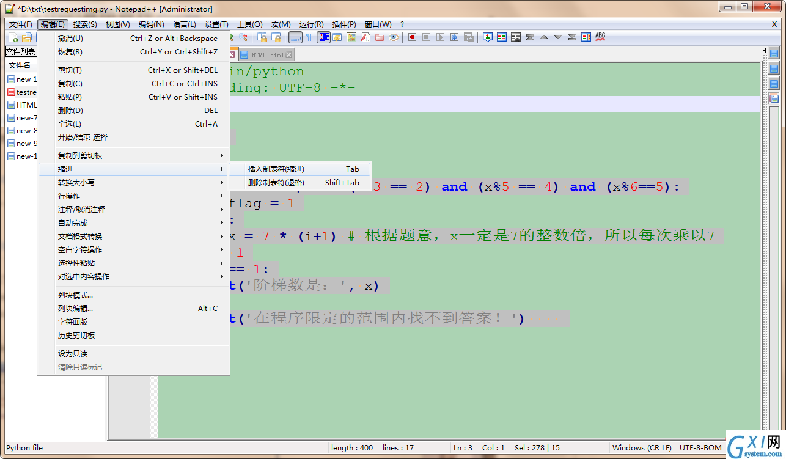786x459 pixels.
Task: Click the New file toolbar icon
Action: point(15,38)
